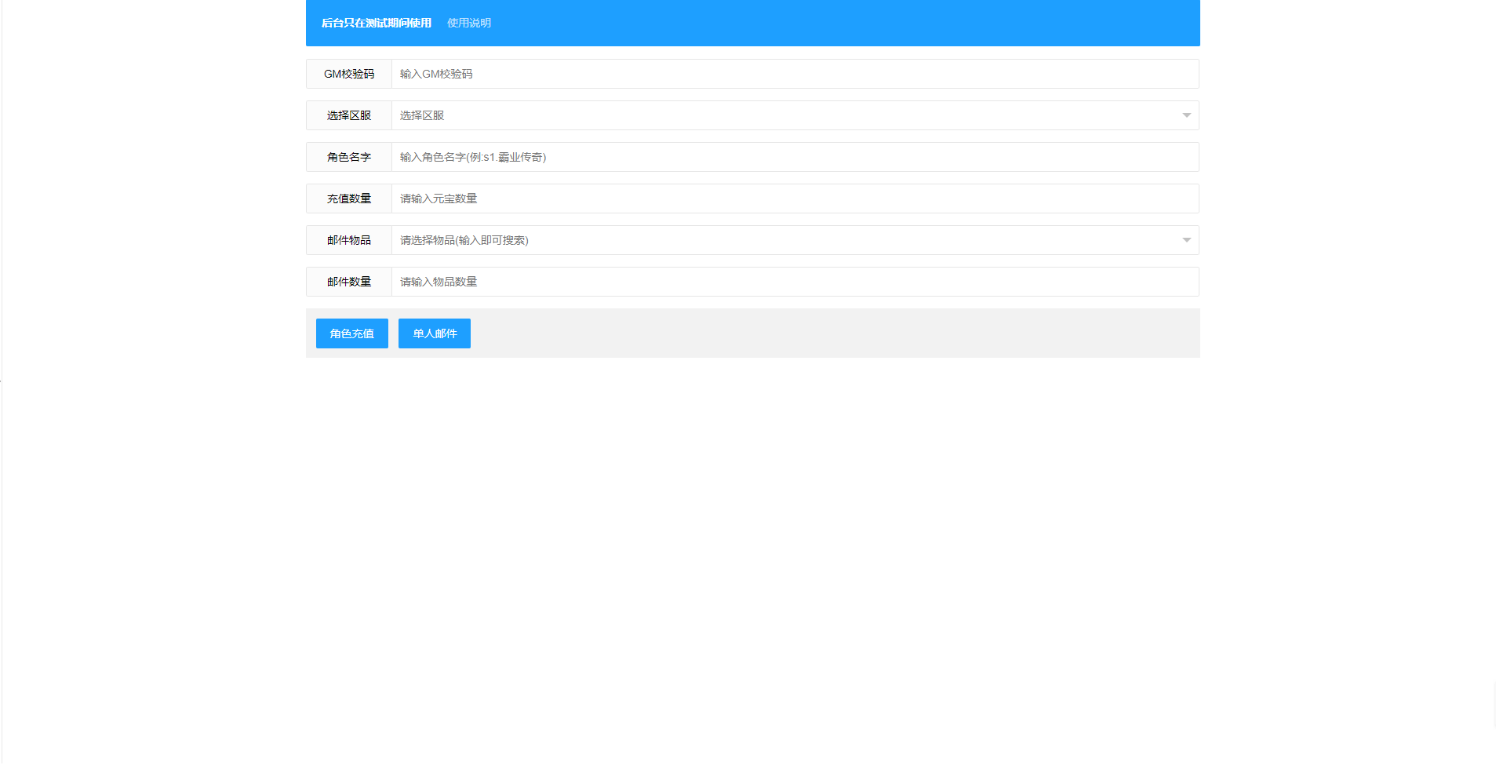The image size is (1496, 765).
Task: Click the GM校验码 label
Action: [349, 74]
